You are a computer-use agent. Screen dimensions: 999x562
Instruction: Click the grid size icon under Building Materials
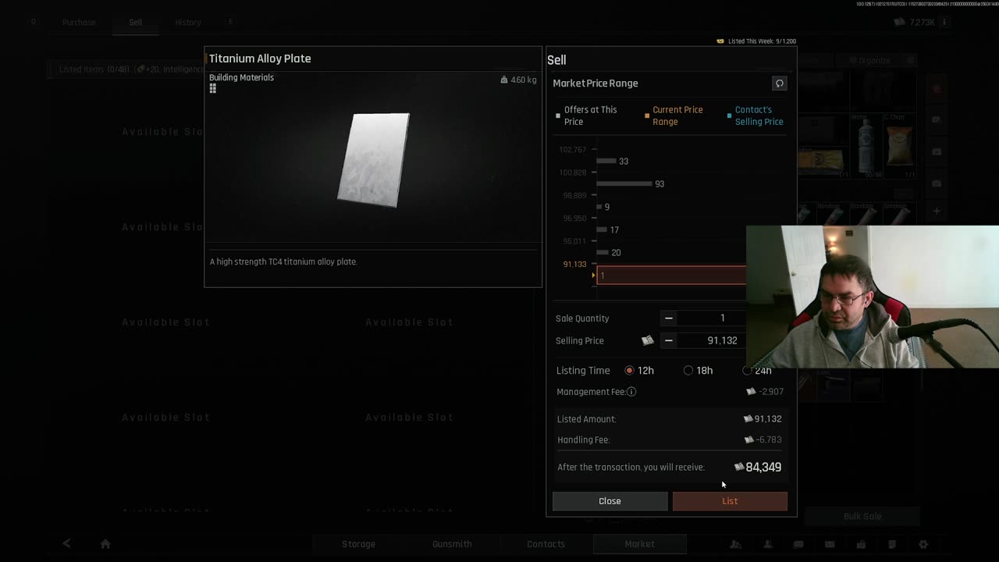212,89
